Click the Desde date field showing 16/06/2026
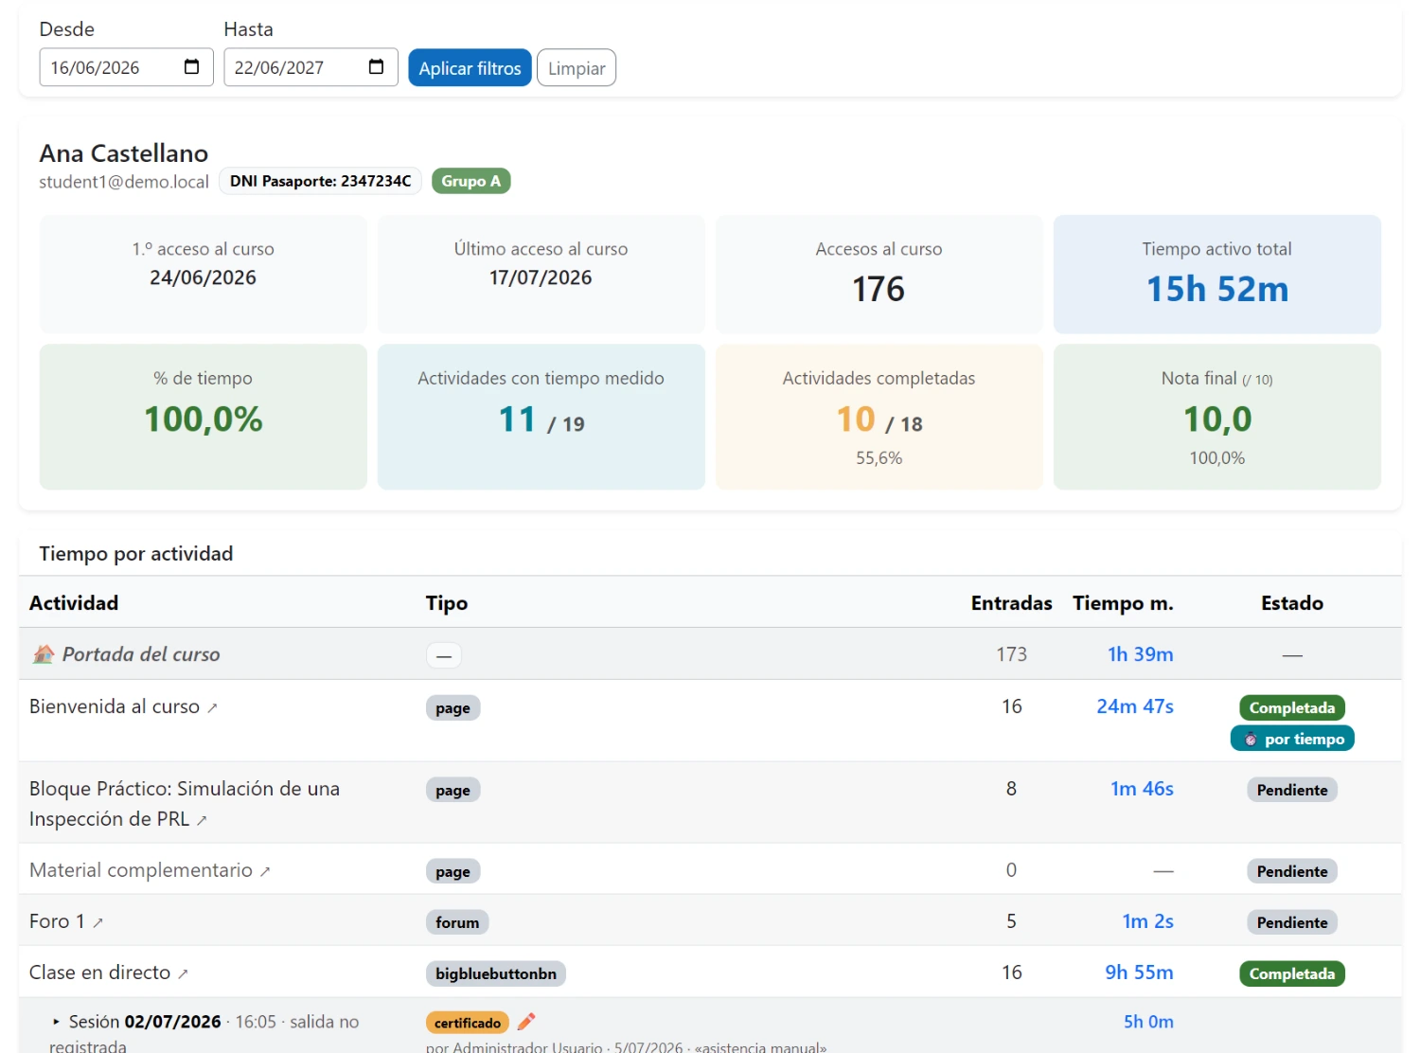1420x1053 pixels. pos(126,67)
